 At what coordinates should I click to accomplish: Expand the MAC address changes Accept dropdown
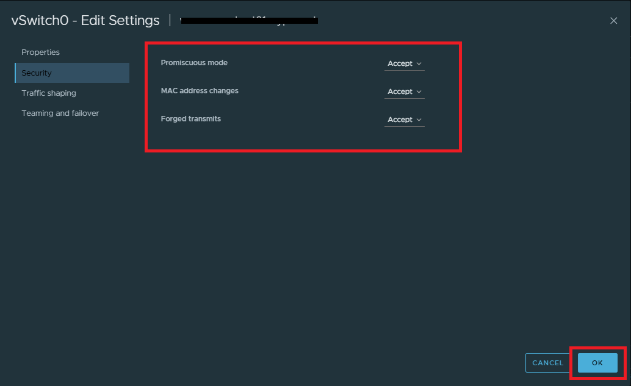coord(404,91)
